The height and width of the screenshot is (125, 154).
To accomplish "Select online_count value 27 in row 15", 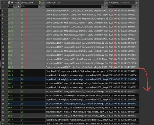I will pos(33,67).
